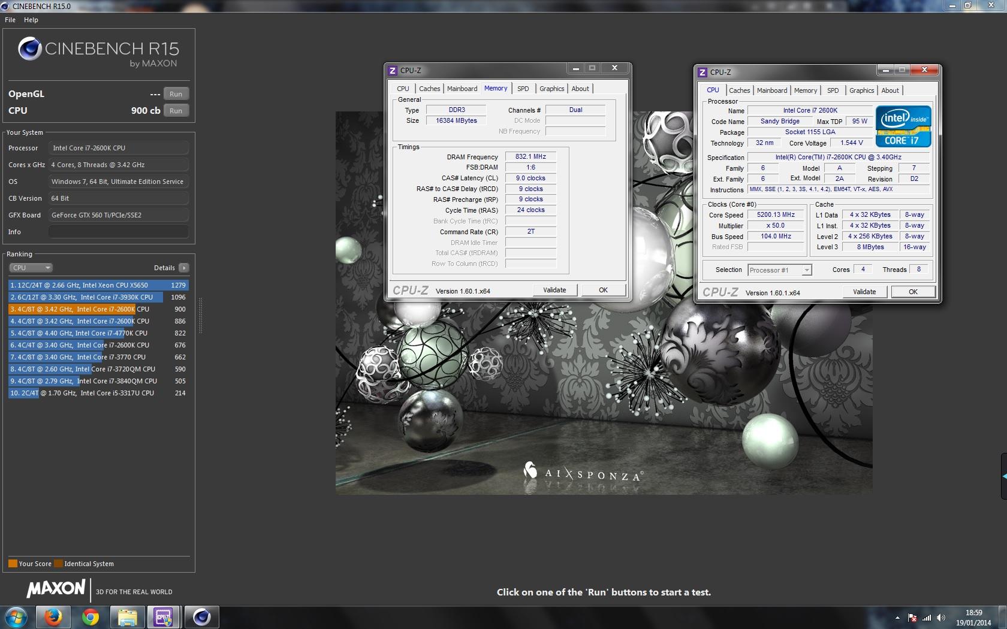Open Mainboard tab in Memory CPU-Z window

click(462, 89)
